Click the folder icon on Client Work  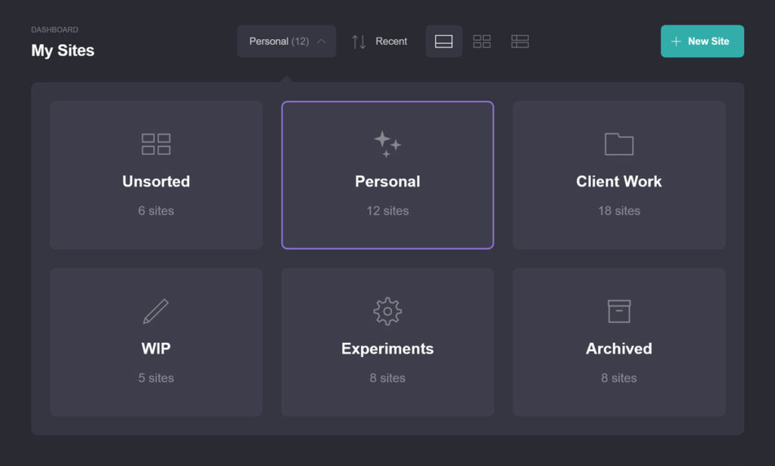(618, 144)
